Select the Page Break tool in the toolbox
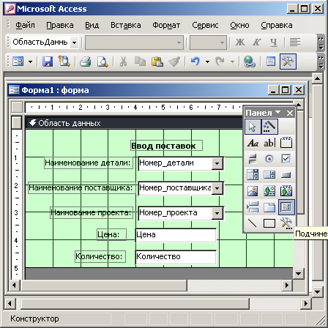 (x=253, y=207)
